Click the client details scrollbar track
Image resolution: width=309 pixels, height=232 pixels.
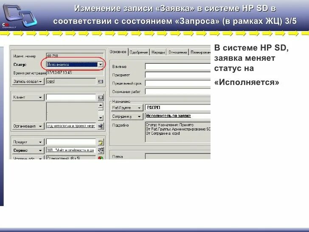pyautogui.click(x=101, y=112)
